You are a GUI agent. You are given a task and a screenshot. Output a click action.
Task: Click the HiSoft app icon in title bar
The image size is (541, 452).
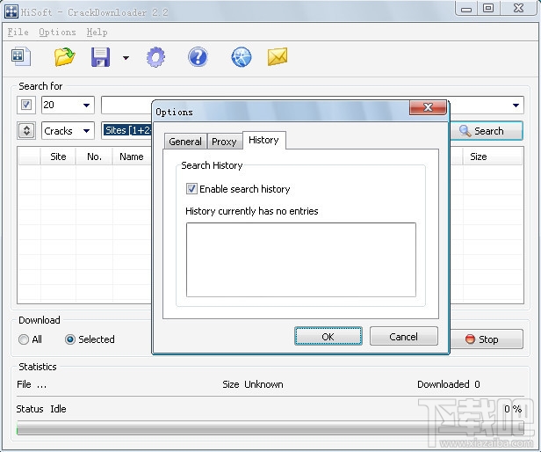pyautogui.click(x=11, y=11)
